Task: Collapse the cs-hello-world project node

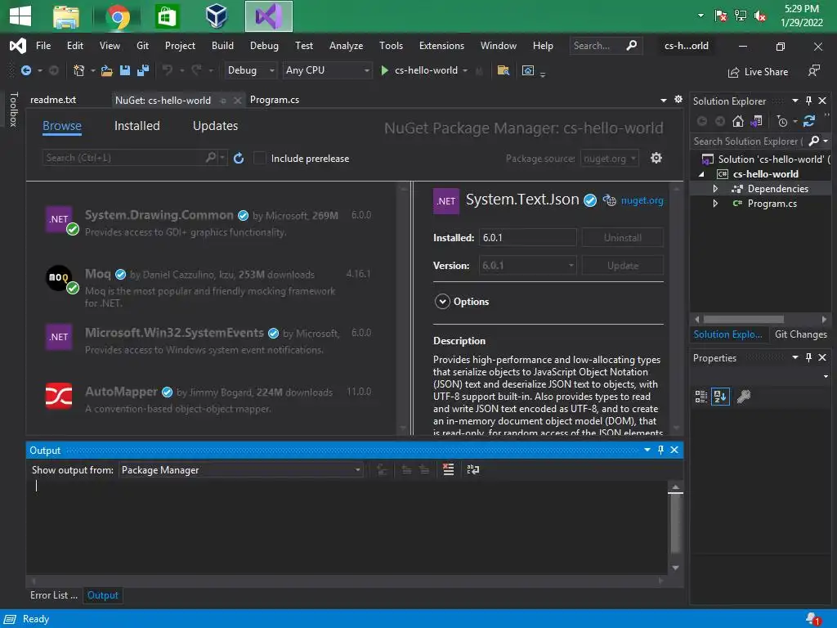Action: 701,174
